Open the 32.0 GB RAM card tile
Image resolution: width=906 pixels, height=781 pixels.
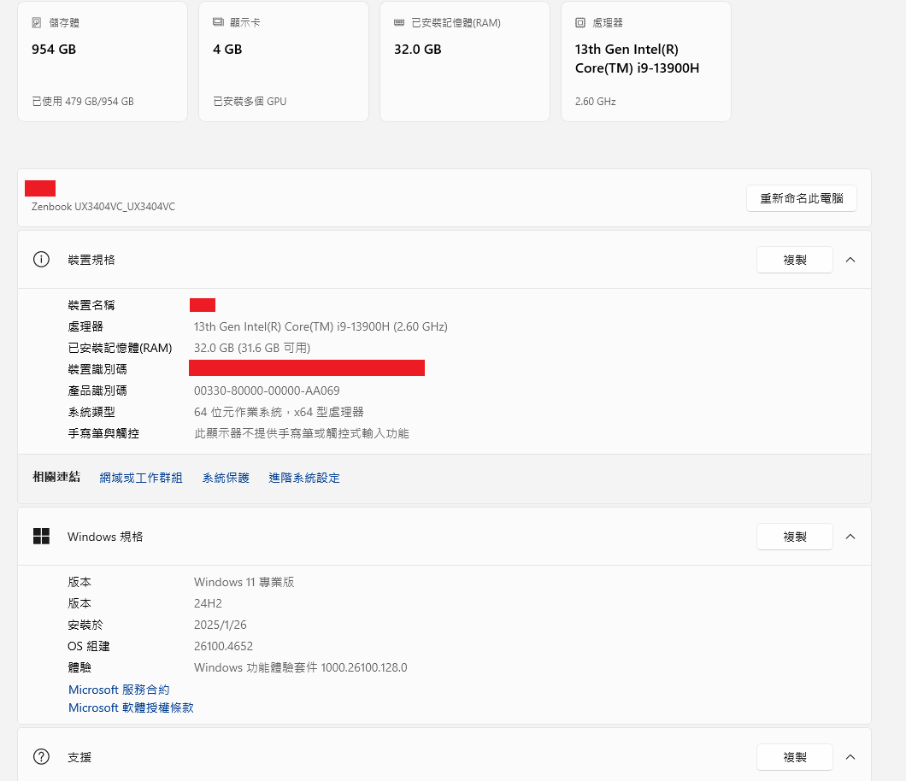pyautogui.click(x=465, y=62)
